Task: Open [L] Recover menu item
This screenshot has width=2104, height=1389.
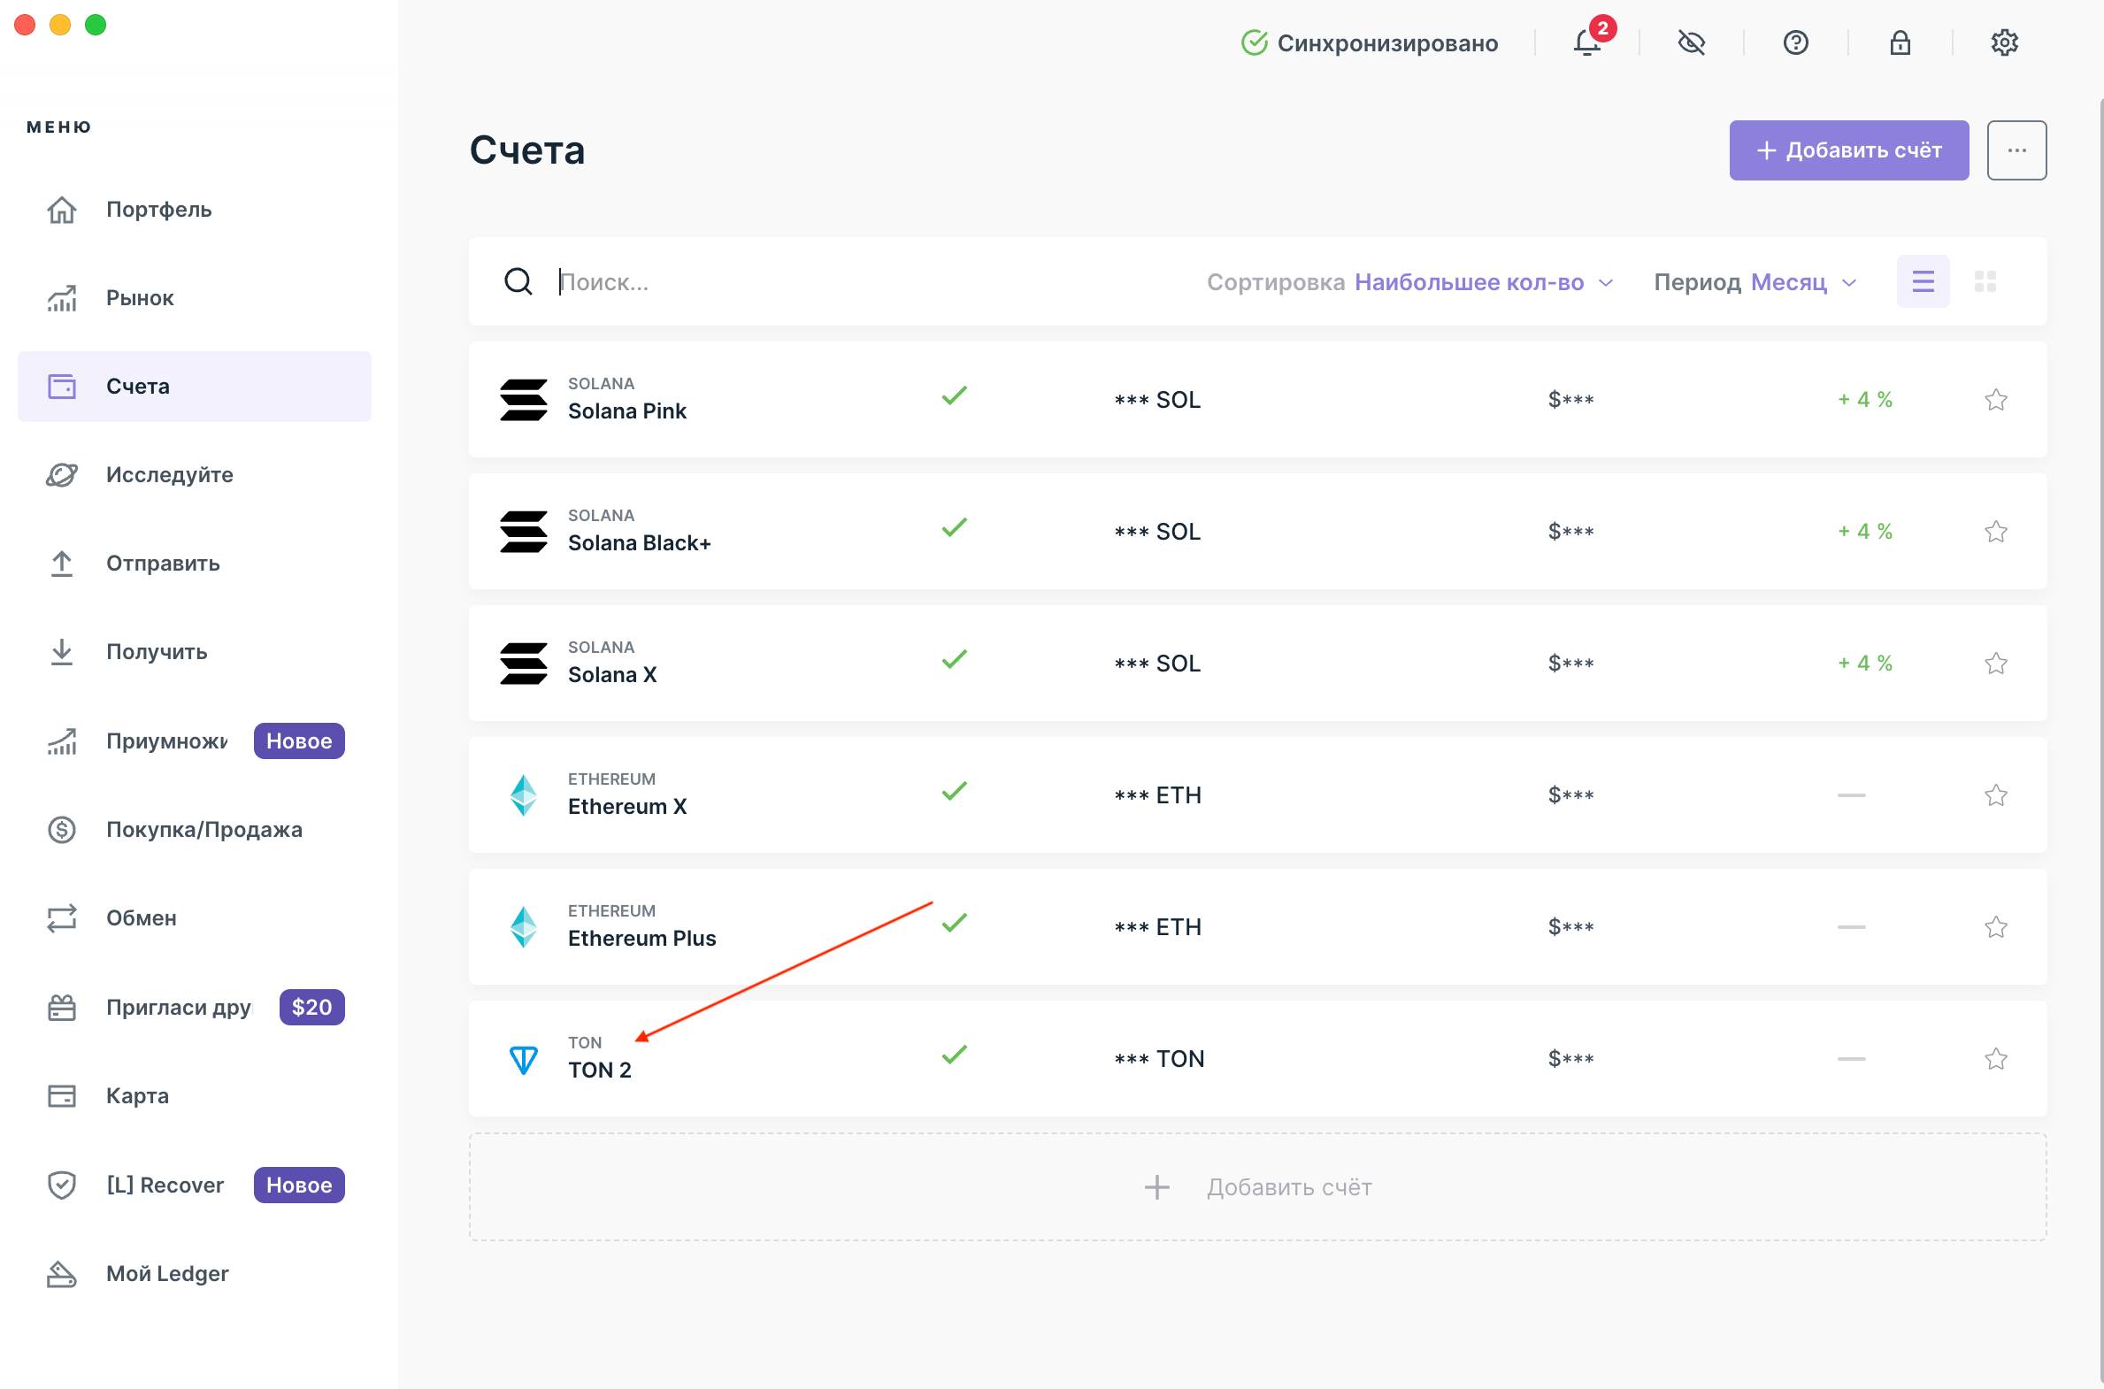Action: tap(195, 1186)
